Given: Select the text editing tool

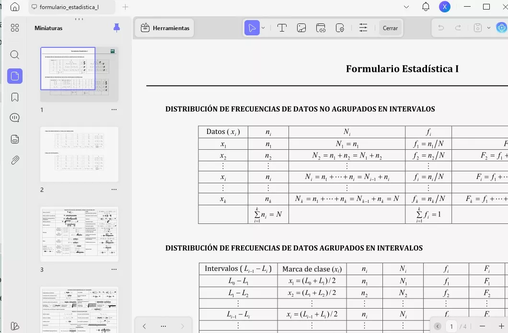Looking at the screenshot, I should (x=282, y=28).
